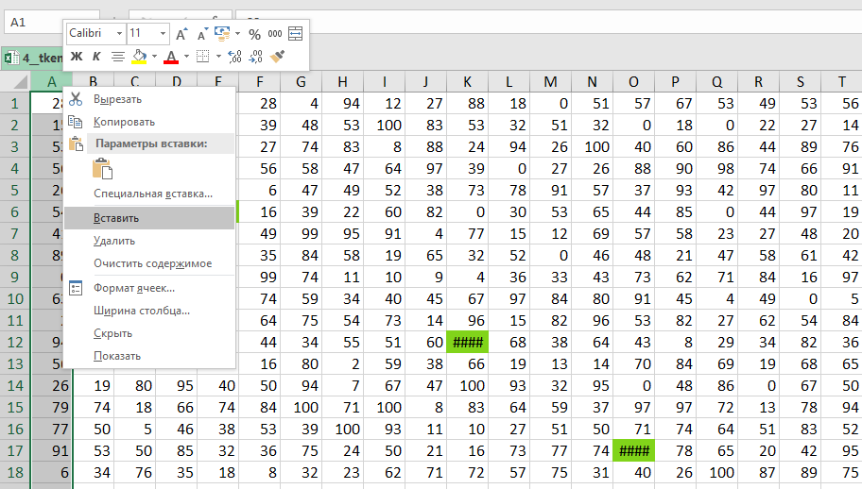Click the decrease font size icon
Image resolution: width=862 pixels, height=489 pixels.
tap(200, 33)
